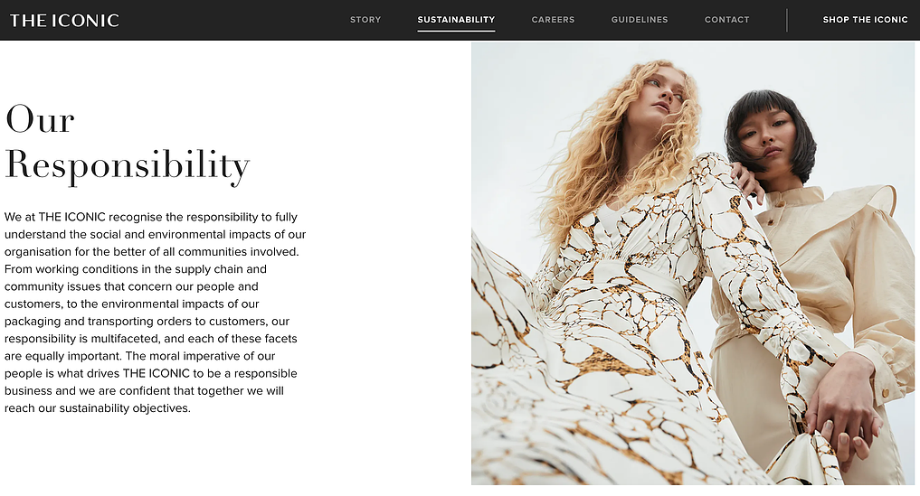Screen dimensions: 920x496
Task: Click 'drives THE ICONIC to be' text line
Action: [151, 373]
